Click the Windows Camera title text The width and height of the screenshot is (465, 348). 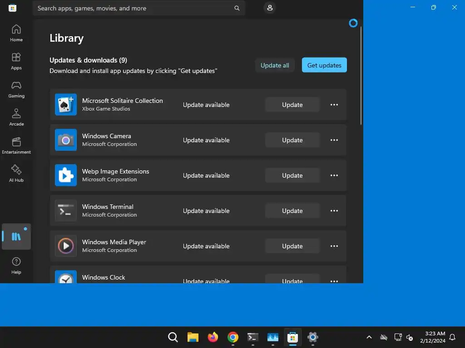(106, 136)
